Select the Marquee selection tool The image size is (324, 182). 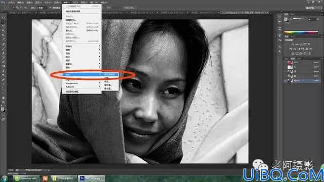coord(3,22)
